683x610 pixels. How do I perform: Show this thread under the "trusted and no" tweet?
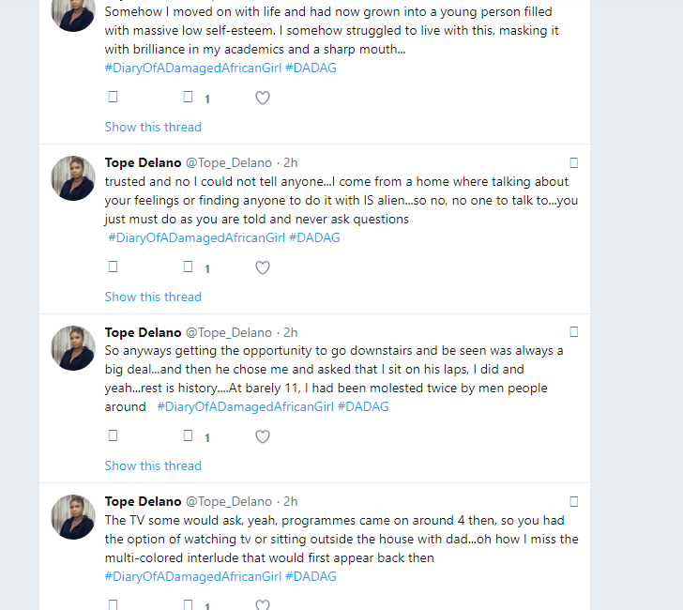153,297
